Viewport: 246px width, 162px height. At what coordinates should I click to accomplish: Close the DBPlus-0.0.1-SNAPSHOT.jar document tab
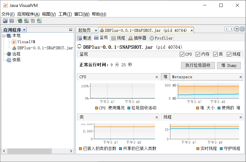click(191, 30)
